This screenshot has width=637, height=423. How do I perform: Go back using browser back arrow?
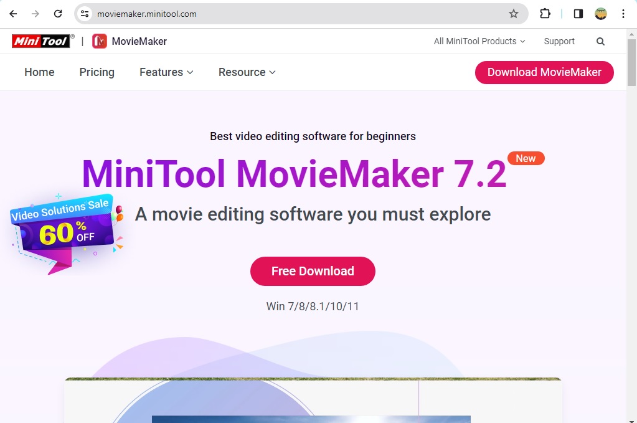[13, 14]
